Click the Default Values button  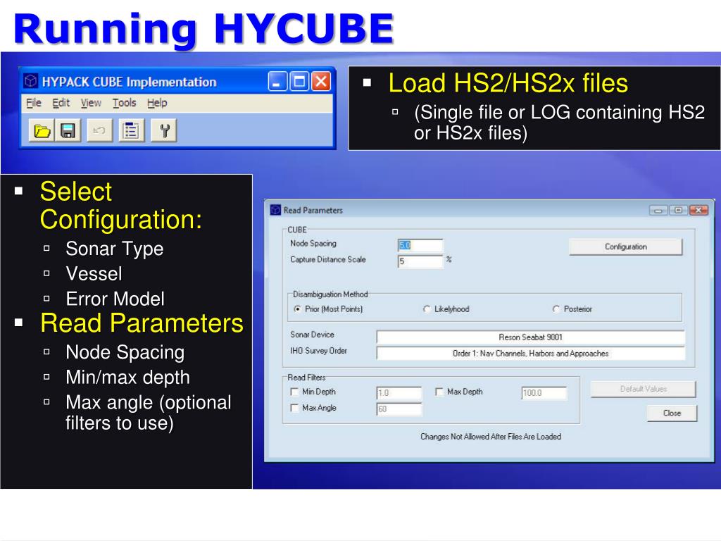644,389
